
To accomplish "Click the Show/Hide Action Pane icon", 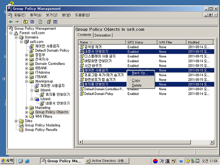I will [x=55, y=22].
